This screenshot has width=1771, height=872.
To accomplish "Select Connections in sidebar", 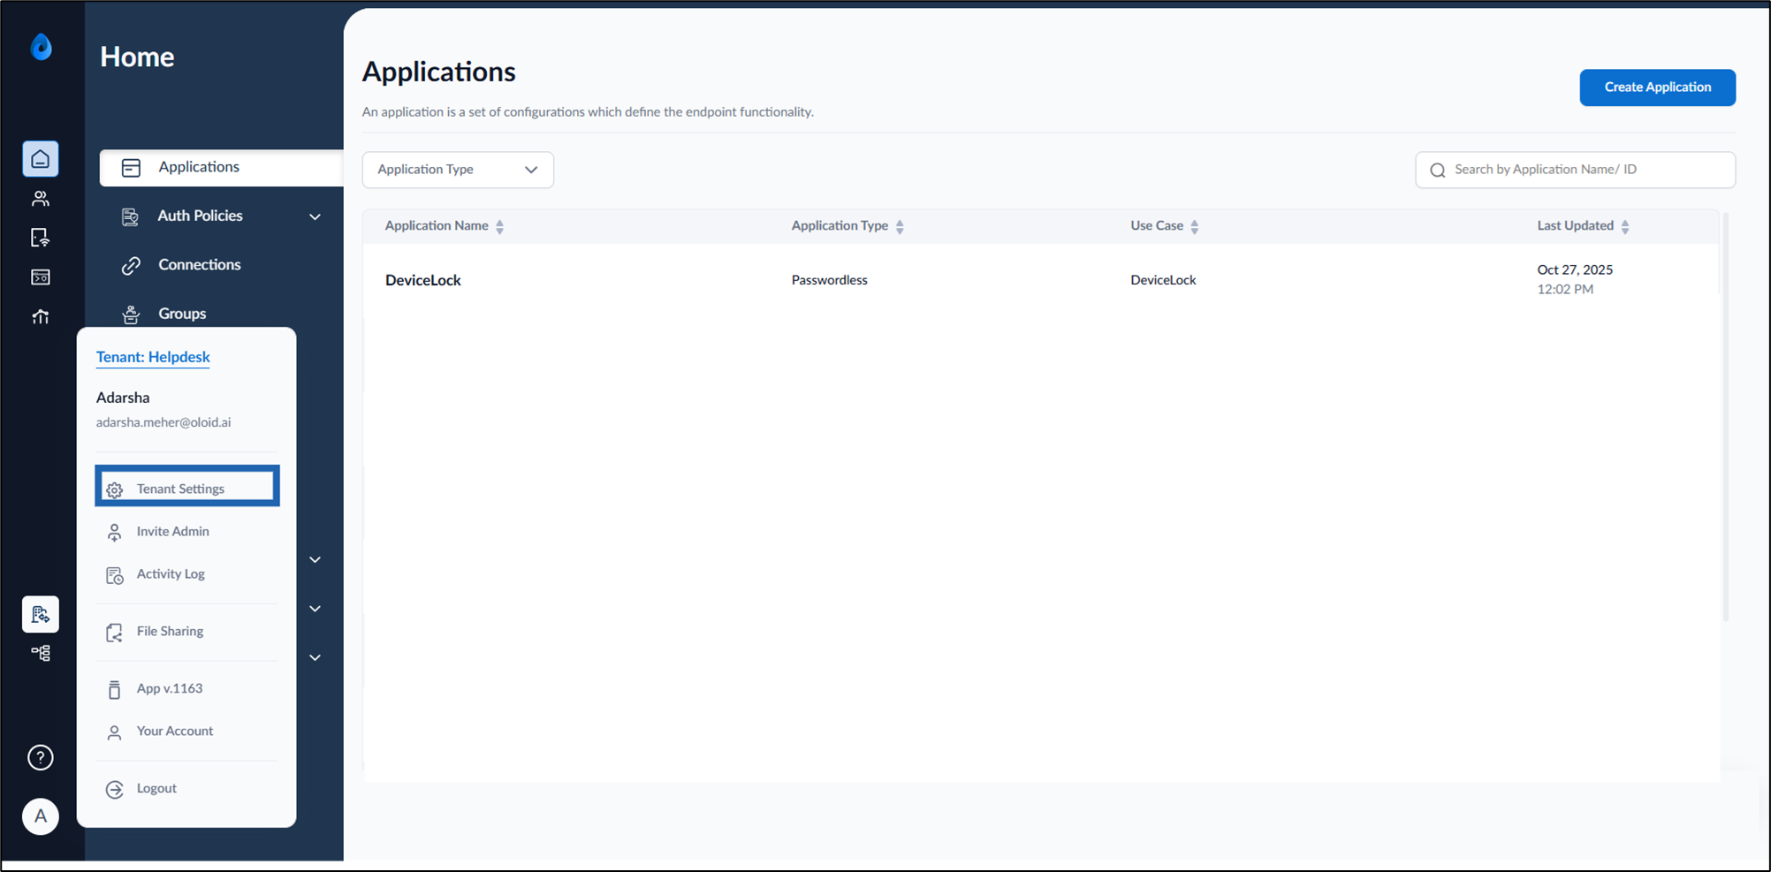I will [199, 265].
